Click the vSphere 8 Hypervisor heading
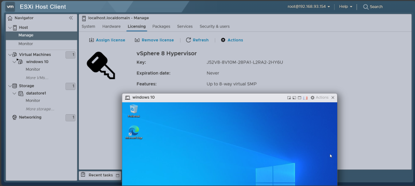The height and width of the screenshot is (186, 415). coord(167,54)
